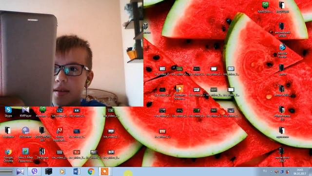
Task: Open the Icecream Screen Recorder desktop shortcut
Action: tap(179, 92)
